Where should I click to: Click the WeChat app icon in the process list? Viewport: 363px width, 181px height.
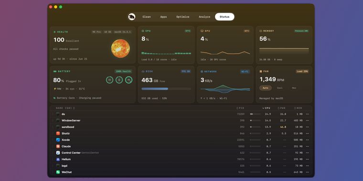pyautogui.click(x=58, y=172)
